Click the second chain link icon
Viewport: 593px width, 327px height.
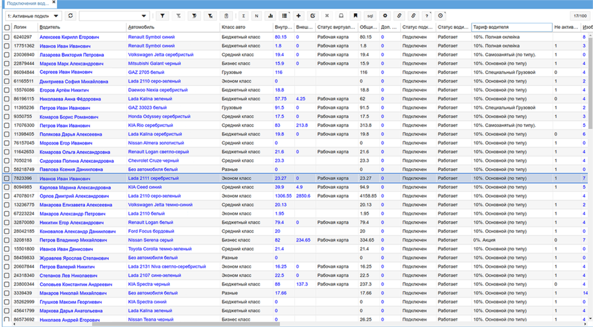click(x=413, y=16)
